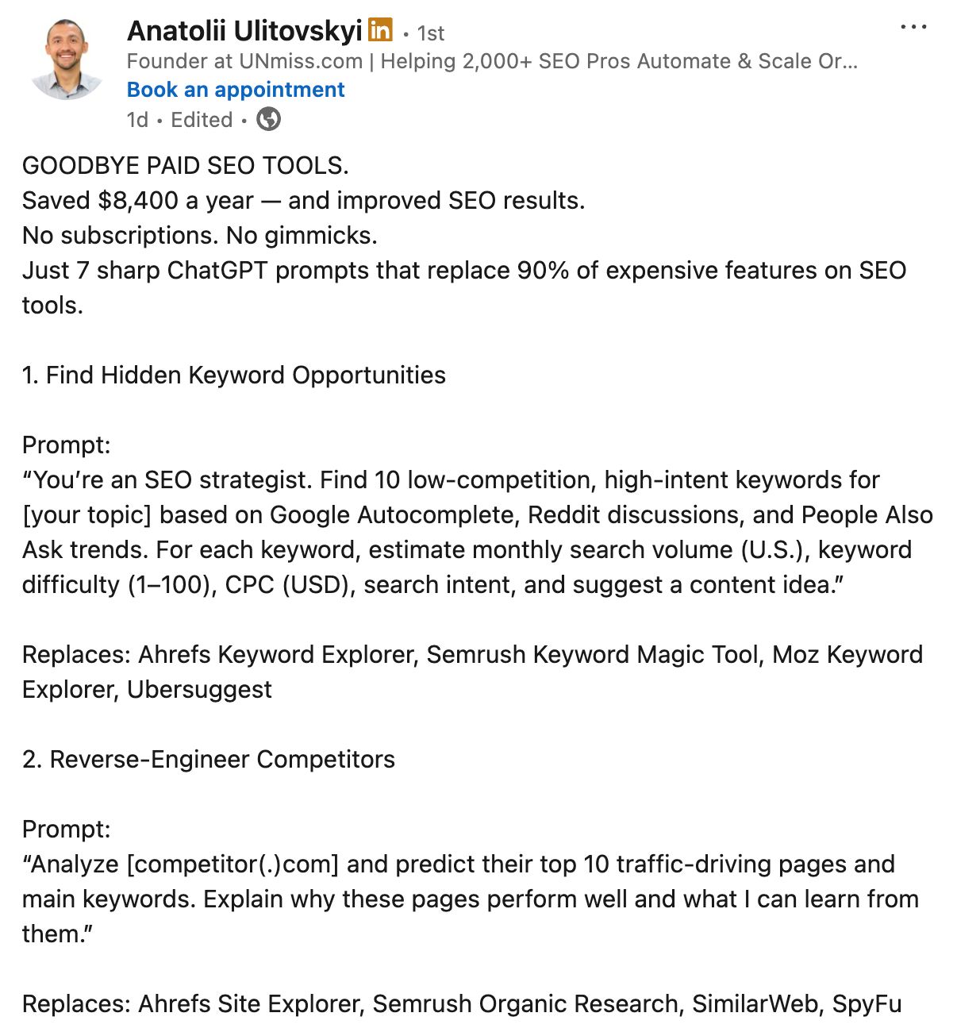Open the three-dot post options menu
This screenshot has width=957, height=1032.
[914, 26]
